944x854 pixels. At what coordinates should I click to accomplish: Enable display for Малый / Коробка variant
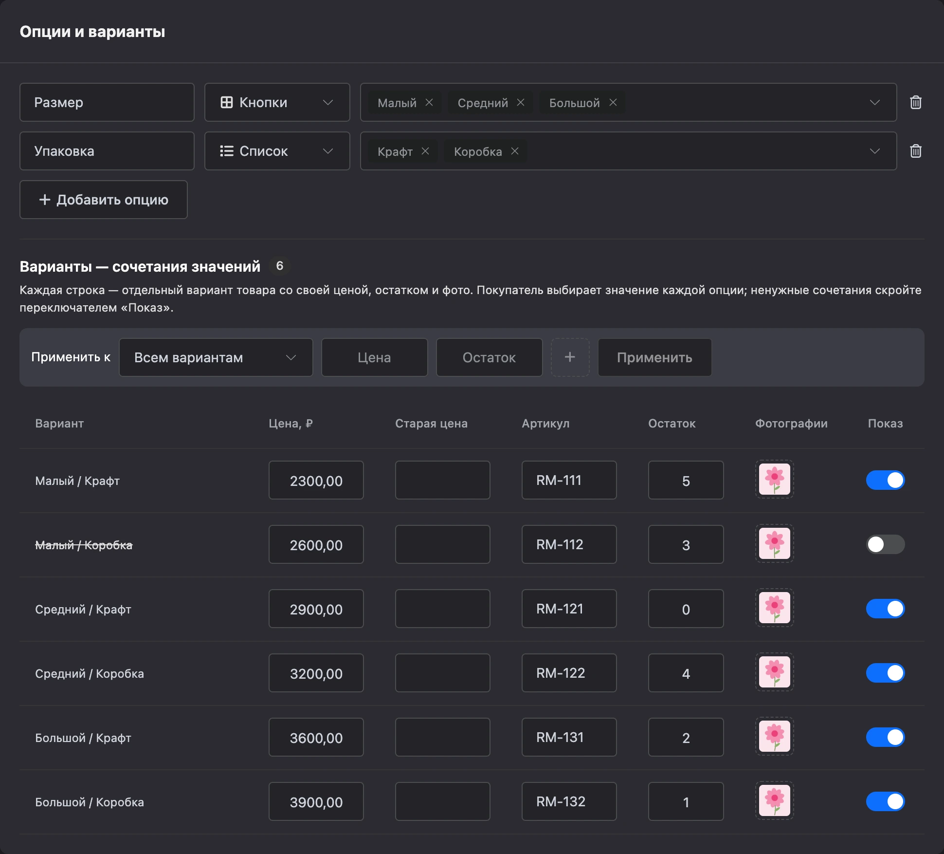pyautogui.click(x=885, y=544)
